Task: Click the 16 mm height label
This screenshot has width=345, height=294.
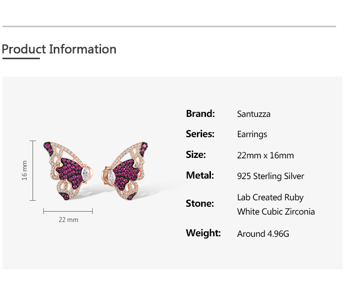Action: click(25, 170)
